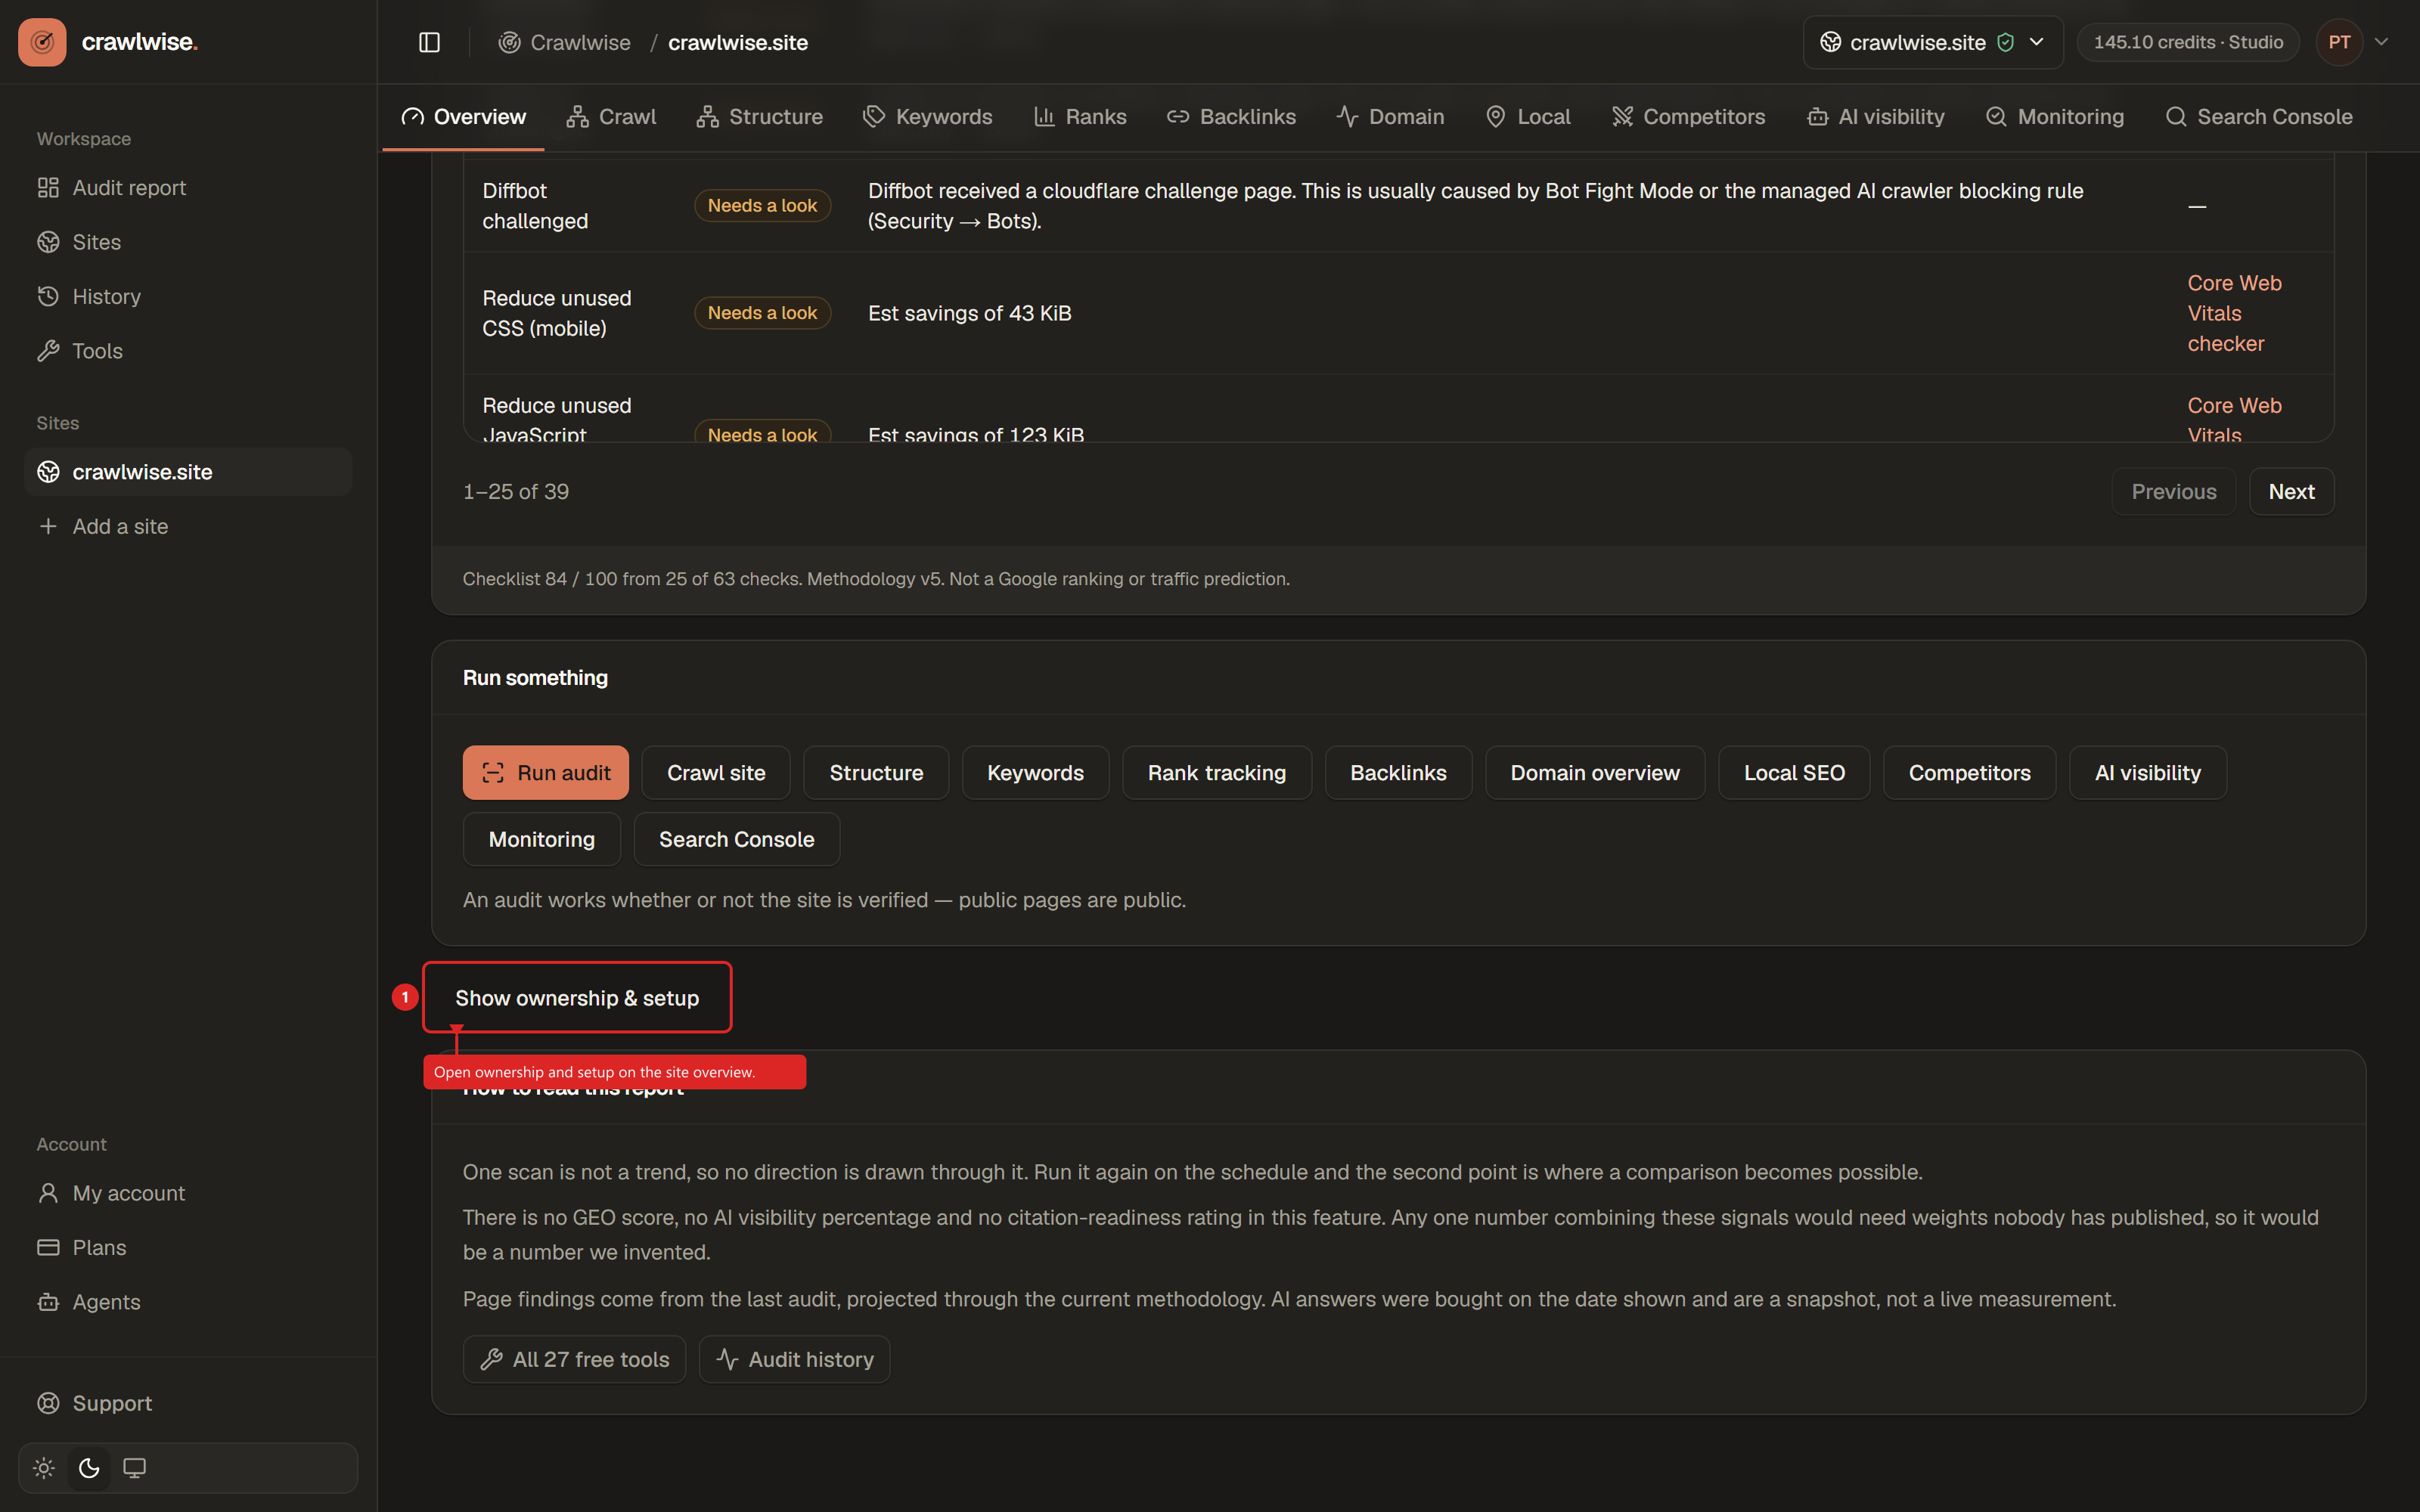The width and height of the screenshot is (2420, 1512).
Task: Switch to light theme sun icon
Action: (x=44, y=1468)
